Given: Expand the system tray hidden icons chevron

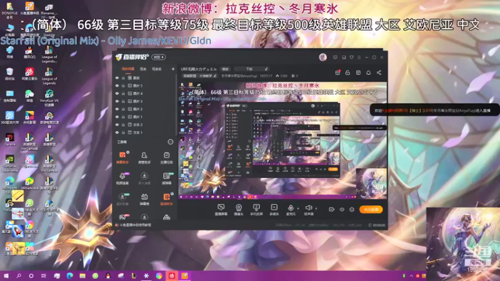Looking at the screenshot, I should tap(411, 276).
